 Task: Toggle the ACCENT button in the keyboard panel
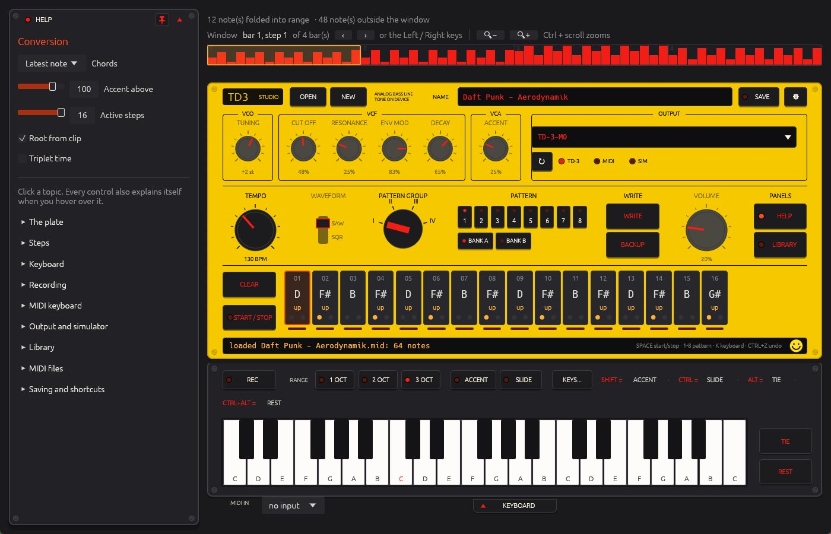click(x=472, y=380)
